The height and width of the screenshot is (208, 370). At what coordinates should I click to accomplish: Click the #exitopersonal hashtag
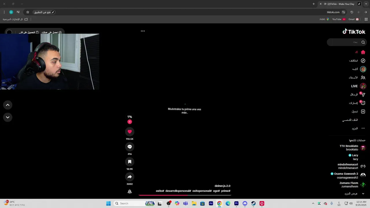tap(202, 191)
